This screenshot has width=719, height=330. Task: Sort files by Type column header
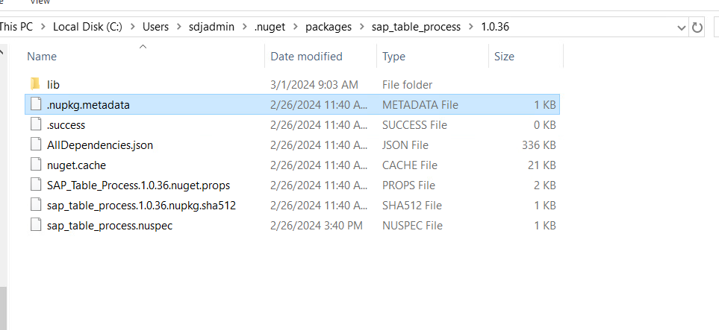(x=393, y=57)
